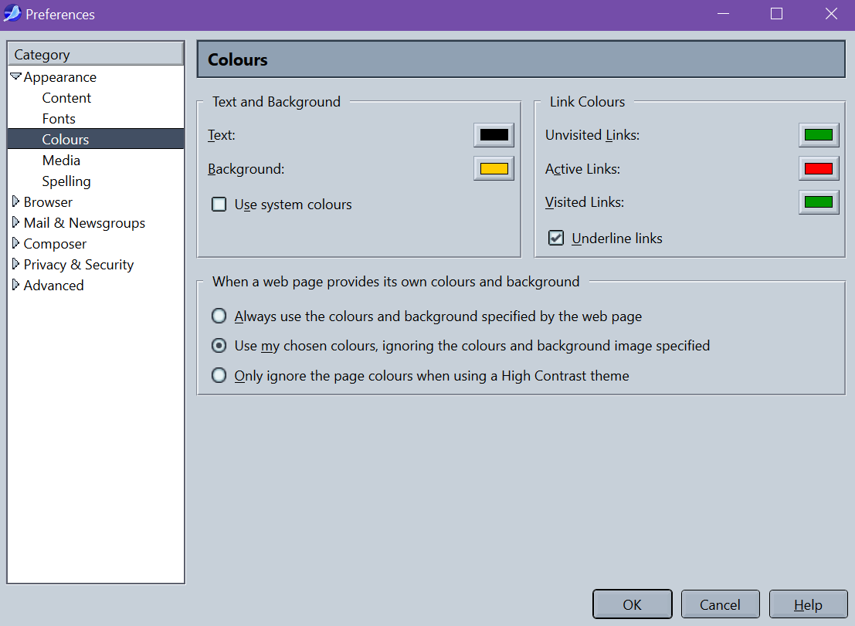
Task: Change the Background colour swatch
Action: [494, 169]
